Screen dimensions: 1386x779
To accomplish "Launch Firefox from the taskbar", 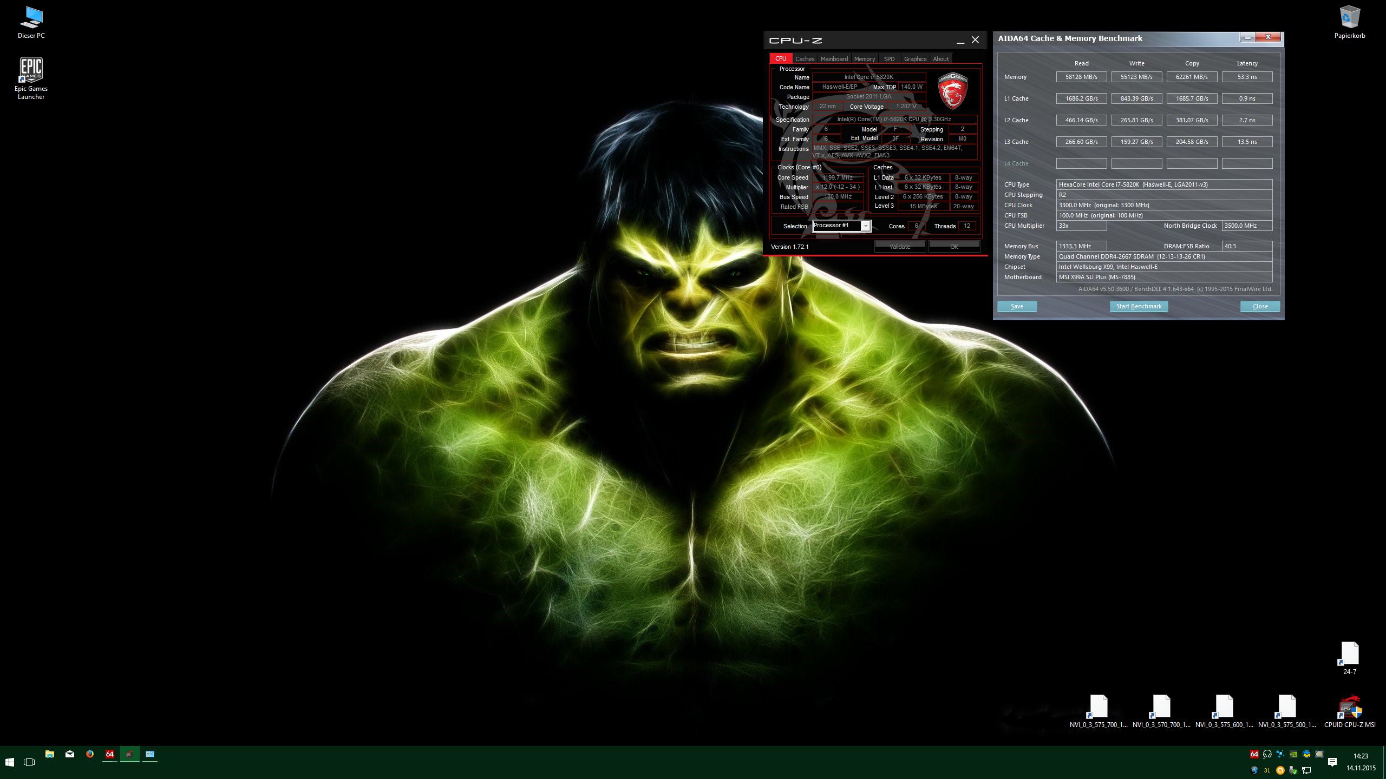I will point(89,754).
